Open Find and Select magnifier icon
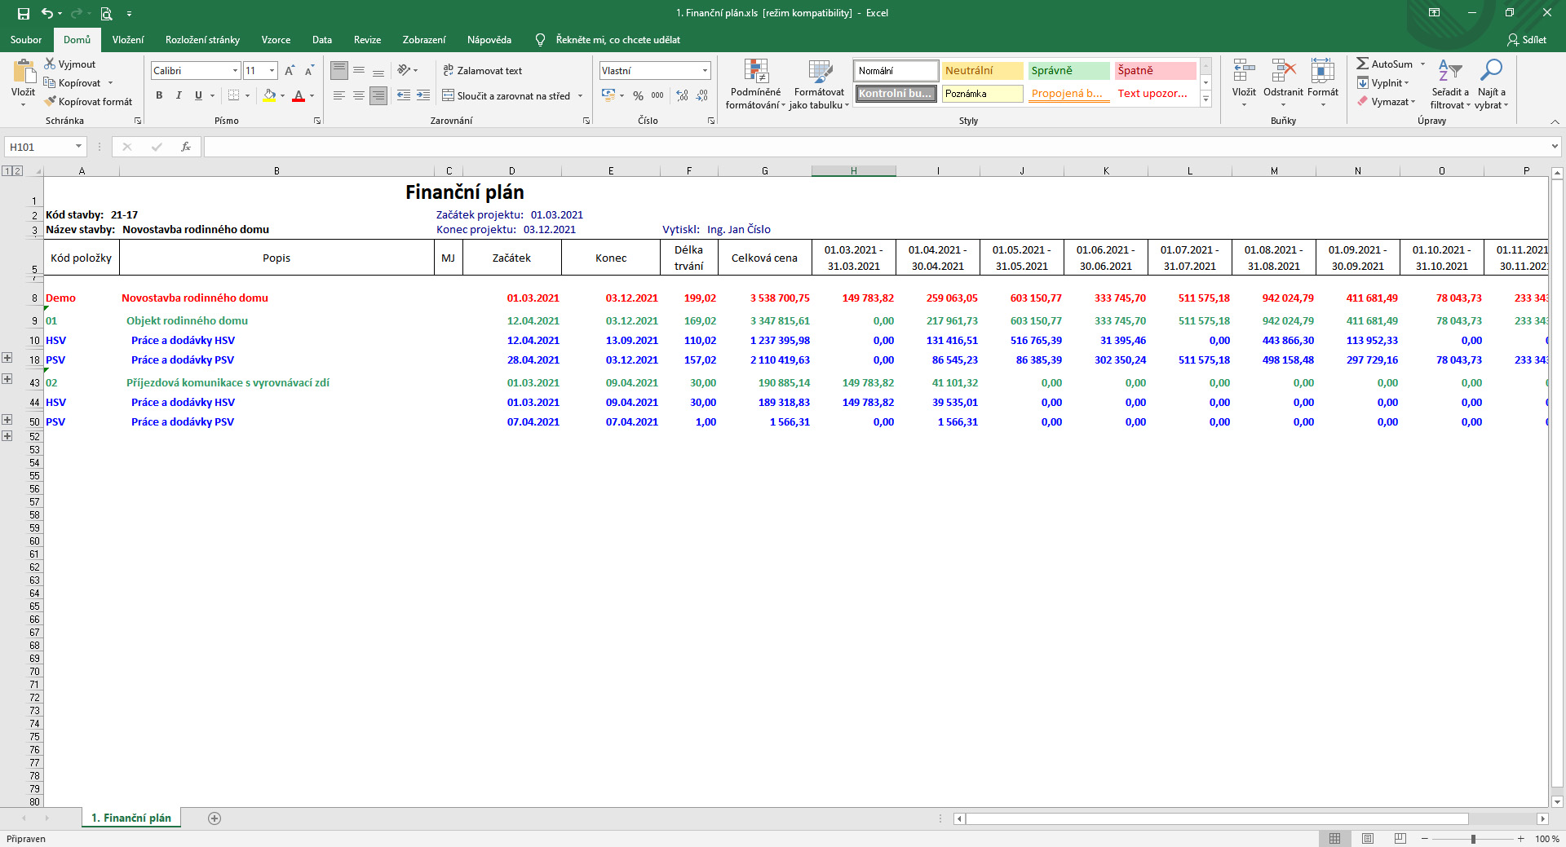 (x=1491, y=72)
